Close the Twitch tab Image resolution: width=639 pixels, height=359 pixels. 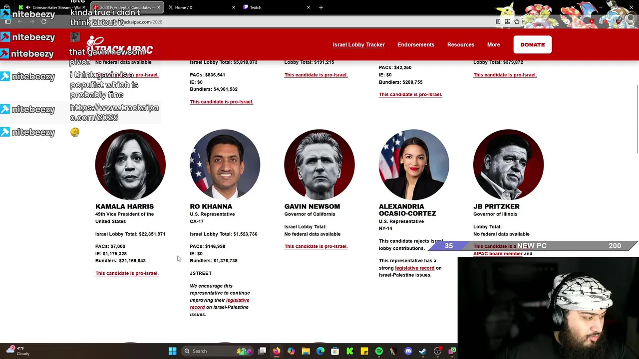click(309, 7)
